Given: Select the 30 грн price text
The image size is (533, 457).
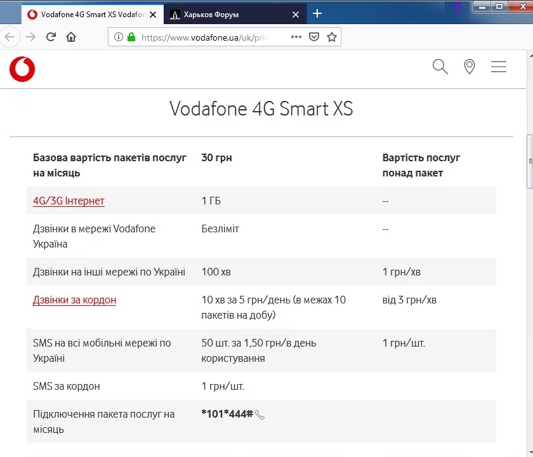Looking at the screenshot, I should tap(216, 158).
